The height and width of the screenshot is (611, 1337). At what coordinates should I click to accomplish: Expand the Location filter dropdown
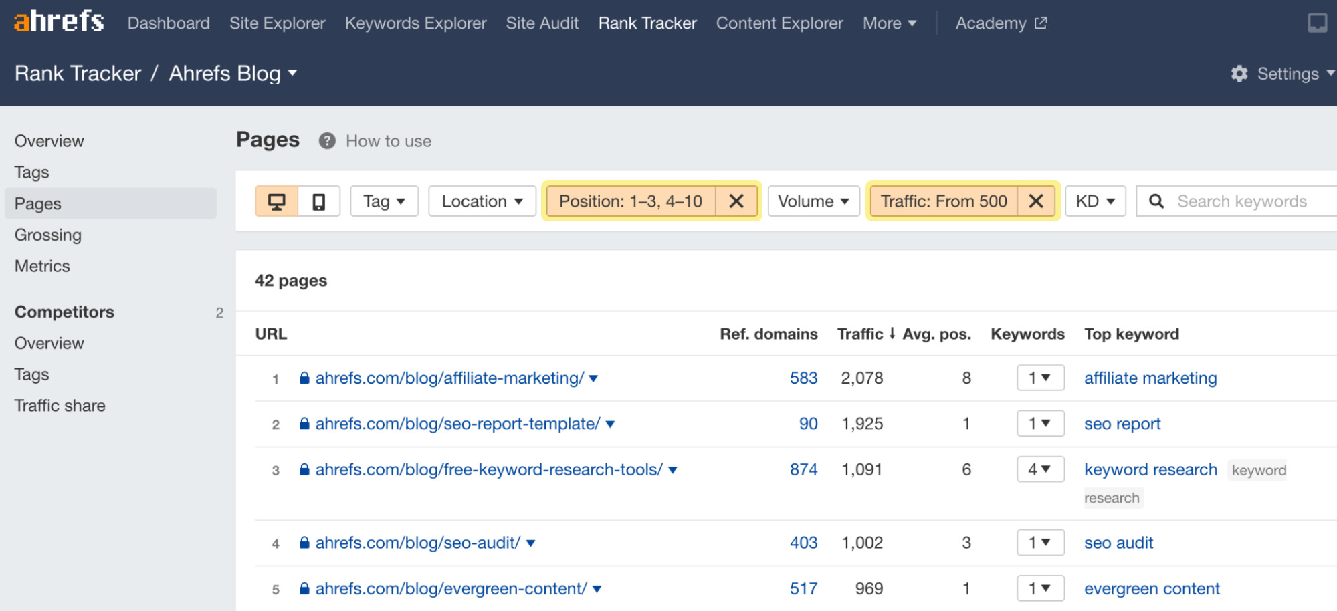(x=482, y=201)
